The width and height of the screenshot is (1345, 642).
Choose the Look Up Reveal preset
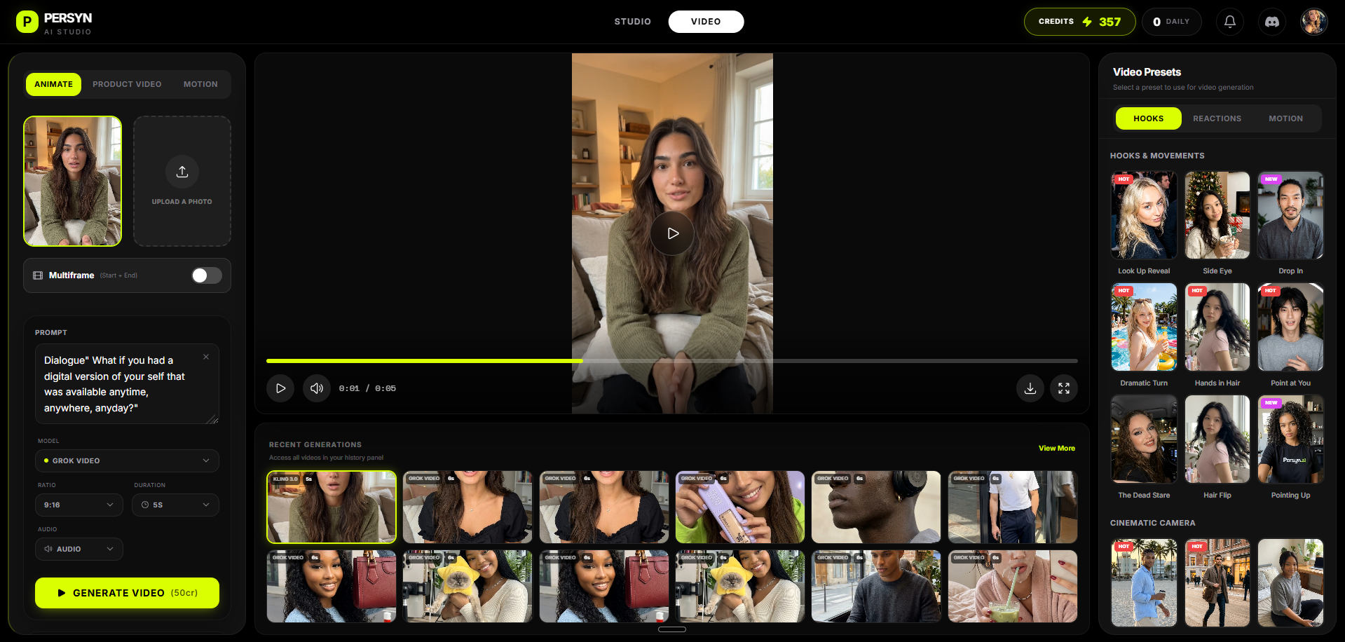[x=1144, y=216]
